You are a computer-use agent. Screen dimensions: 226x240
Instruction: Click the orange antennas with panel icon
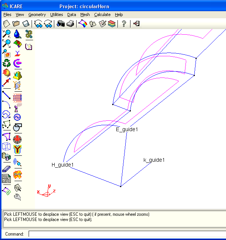tap(17, 85)
